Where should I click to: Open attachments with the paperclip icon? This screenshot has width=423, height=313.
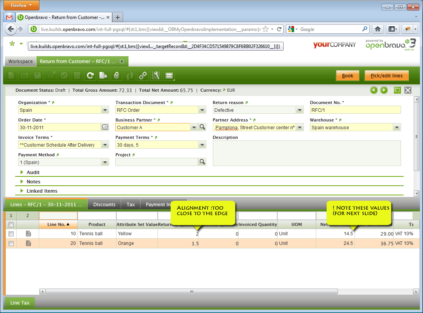[x=116, y=76]
